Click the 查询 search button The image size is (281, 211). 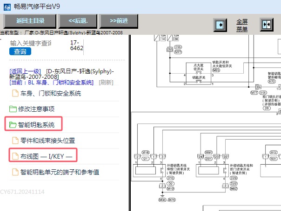(x=20, y=51)
